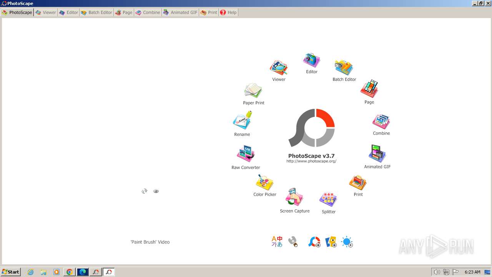Click the PhotoScape v3.7 title text
492x277 pixels.
pyautogui.click(x=311, y=156)
